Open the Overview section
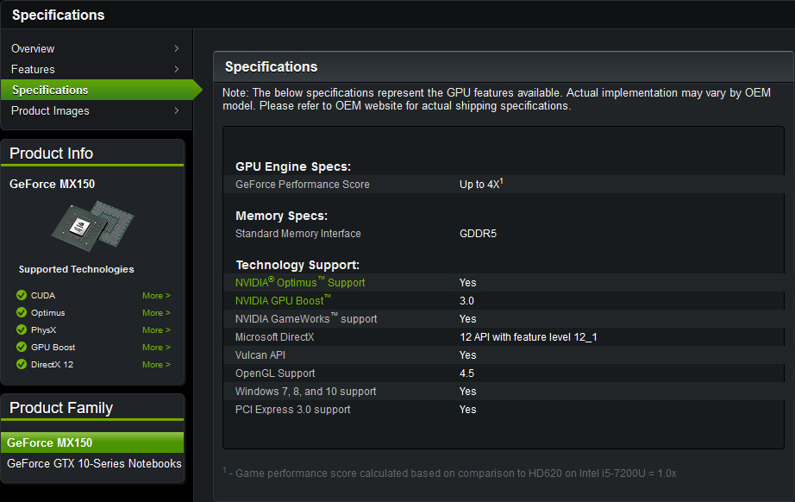Screen dimensions: 795x502 [x=33, y=48]
